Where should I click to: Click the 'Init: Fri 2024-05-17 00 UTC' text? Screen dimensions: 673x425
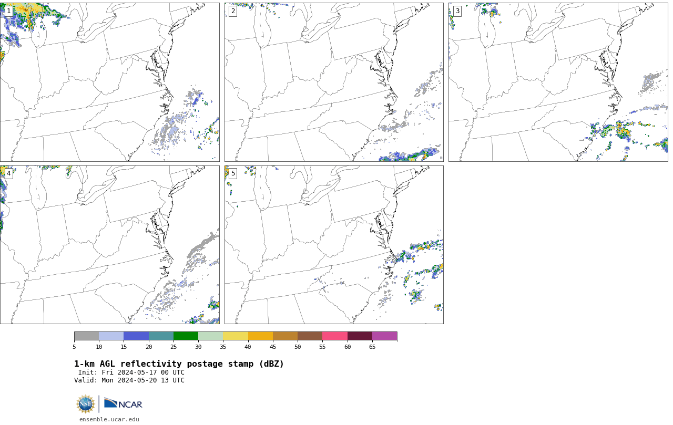coord(131,372)
